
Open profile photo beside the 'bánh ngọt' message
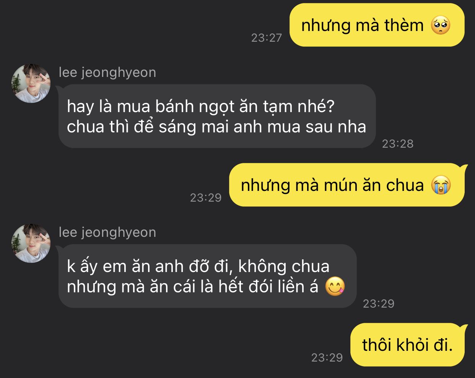[x=32, y=83]
